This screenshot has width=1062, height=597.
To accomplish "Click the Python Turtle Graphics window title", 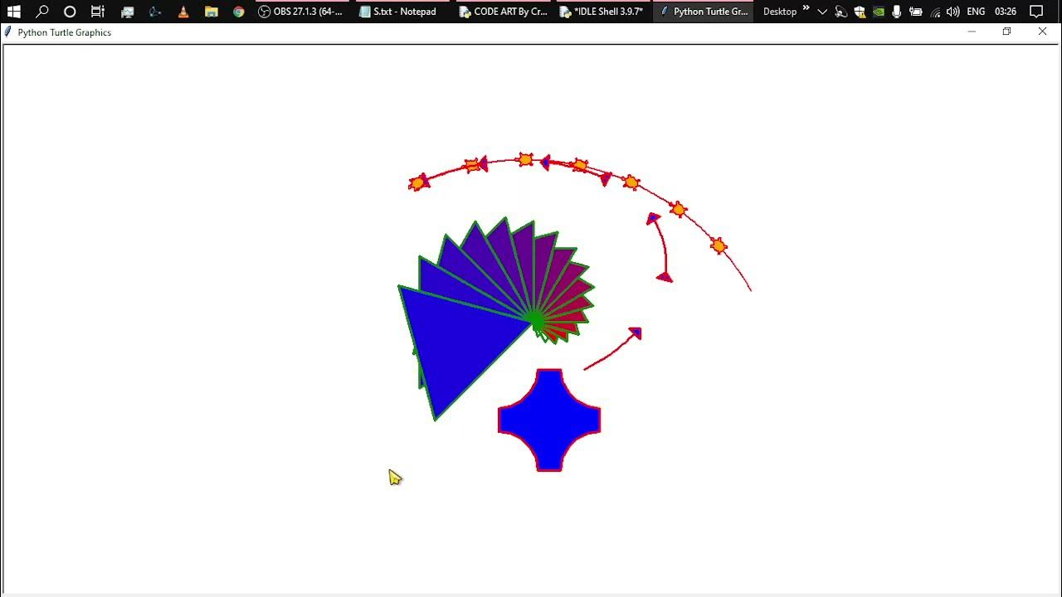I will tap(64, 32).
